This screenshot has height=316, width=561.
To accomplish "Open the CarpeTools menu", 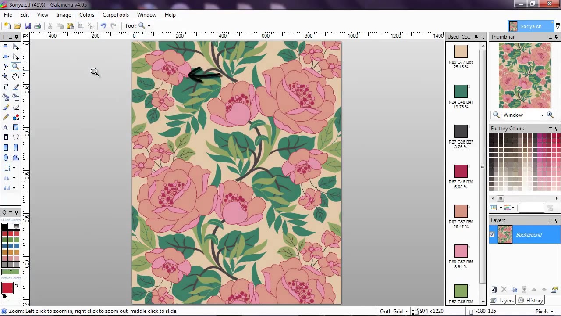I will (x=116, y=15).
